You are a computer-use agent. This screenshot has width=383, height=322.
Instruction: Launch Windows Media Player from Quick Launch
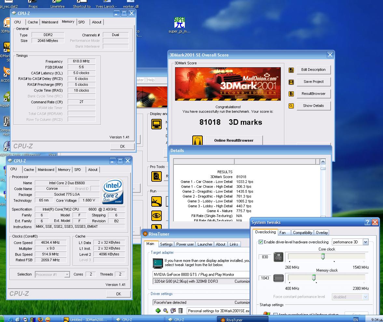[25, 319]
